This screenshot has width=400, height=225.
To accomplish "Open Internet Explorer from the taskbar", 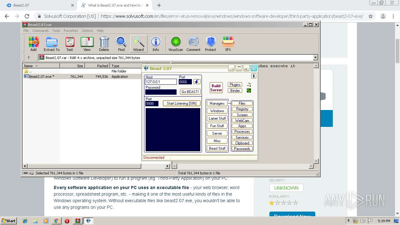I will (25, 221).
